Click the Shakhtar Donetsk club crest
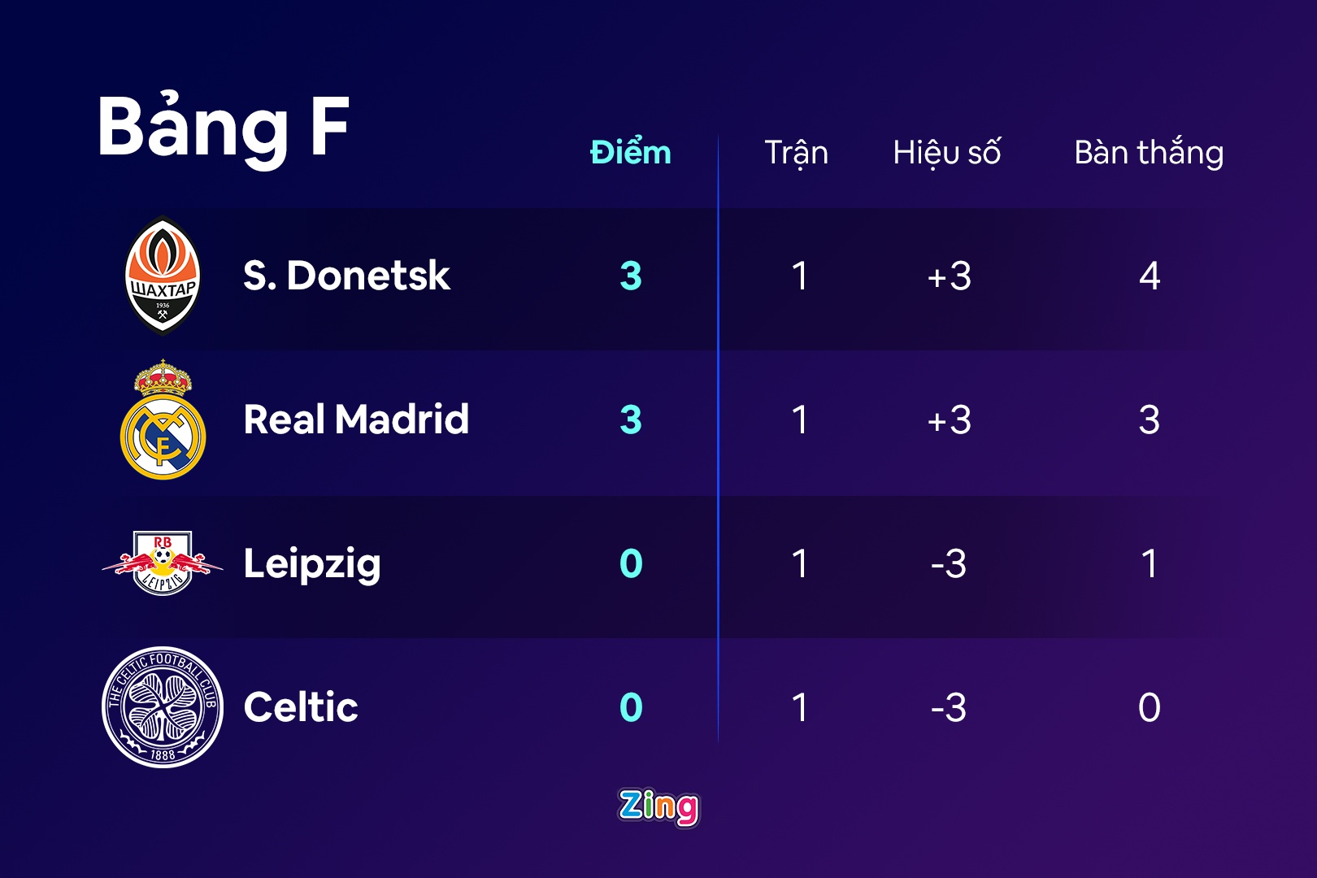Viewport: 1317px width, 878px height. (x=163, y=276)
